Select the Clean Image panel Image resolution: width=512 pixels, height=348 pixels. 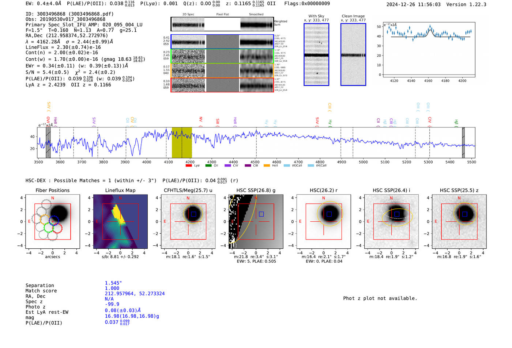(353, 54)
